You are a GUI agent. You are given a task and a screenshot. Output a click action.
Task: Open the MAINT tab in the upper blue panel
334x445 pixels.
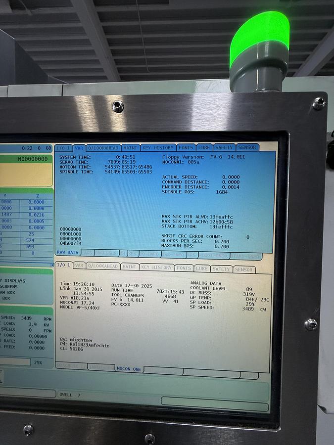click(x=130, y=148)
